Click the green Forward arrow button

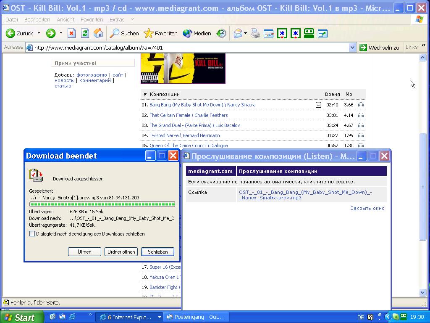point(51,33)
